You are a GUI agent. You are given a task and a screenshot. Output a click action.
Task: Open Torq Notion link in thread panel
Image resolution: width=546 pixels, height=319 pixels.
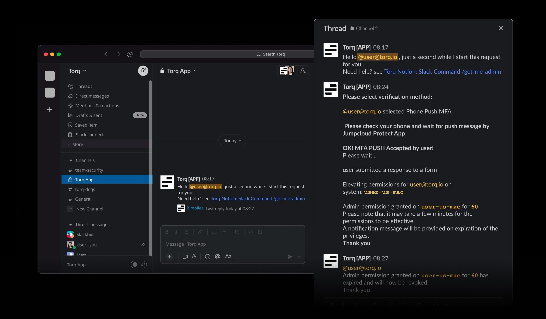point(442,72)
